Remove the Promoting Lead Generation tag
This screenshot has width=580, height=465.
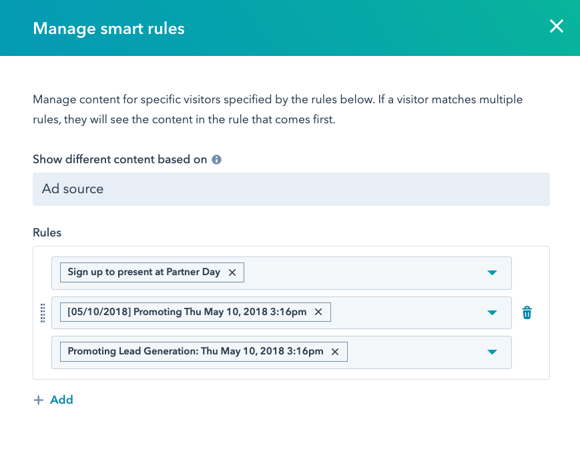(x=335, y=352)
